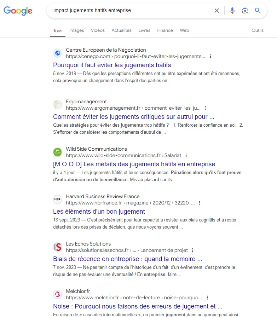Open three-dot menu for melchior.fr result
Viewport: 277px width, 317px height.
(207, 298)
